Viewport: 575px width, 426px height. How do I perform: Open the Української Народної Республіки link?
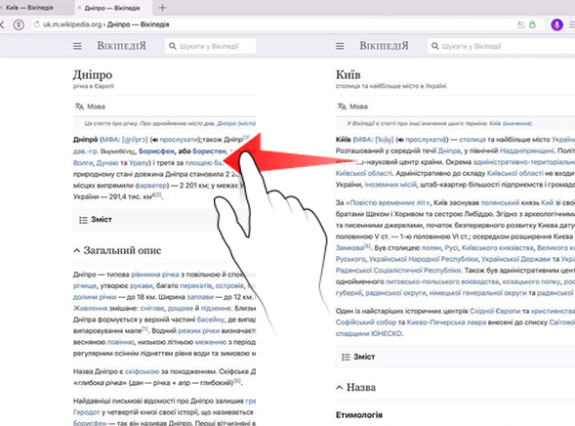click(424, 259)
